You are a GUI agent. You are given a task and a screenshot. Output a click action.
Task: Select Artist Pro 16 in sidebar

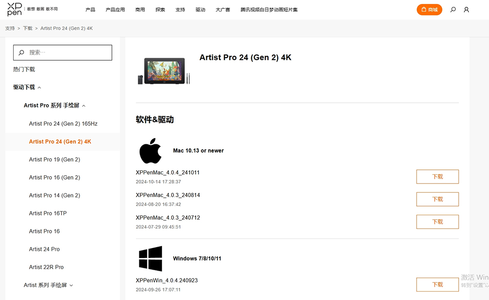pyautogui.click(x=44, y=231)
